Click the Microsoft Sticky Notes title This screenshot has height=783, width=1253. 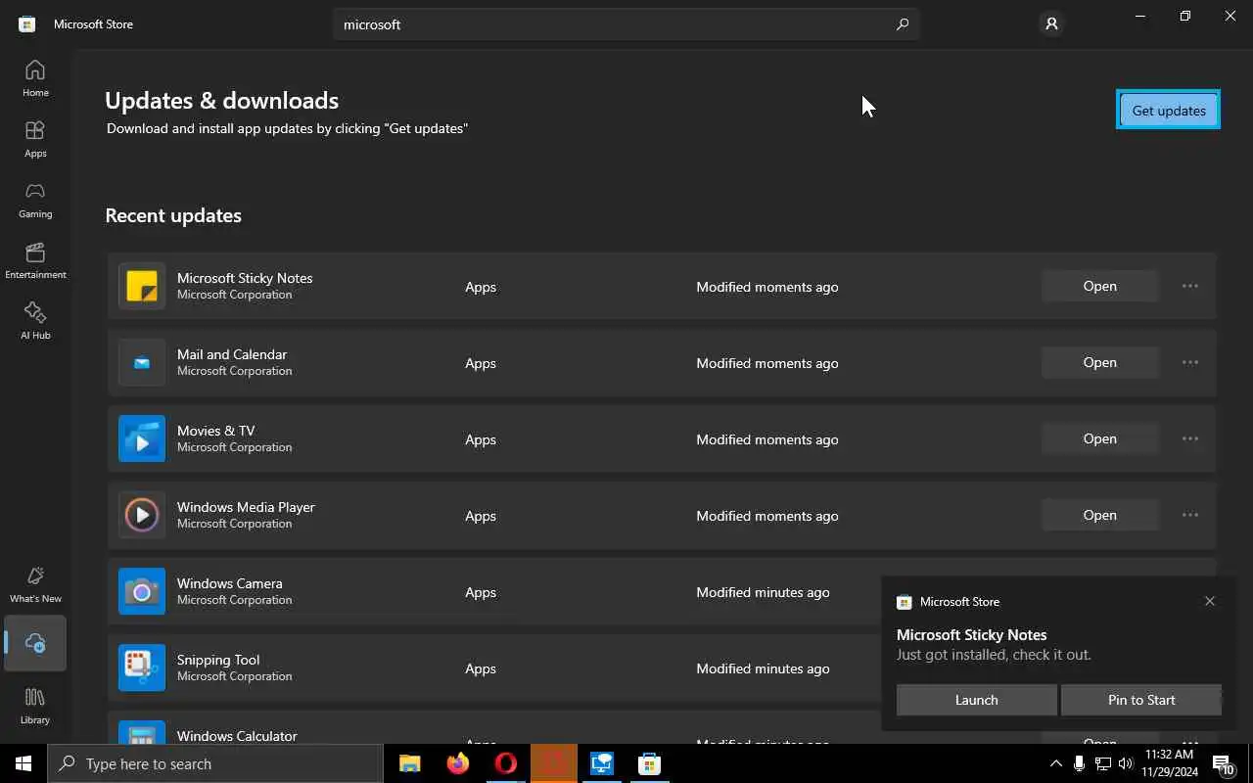(245, 278)
